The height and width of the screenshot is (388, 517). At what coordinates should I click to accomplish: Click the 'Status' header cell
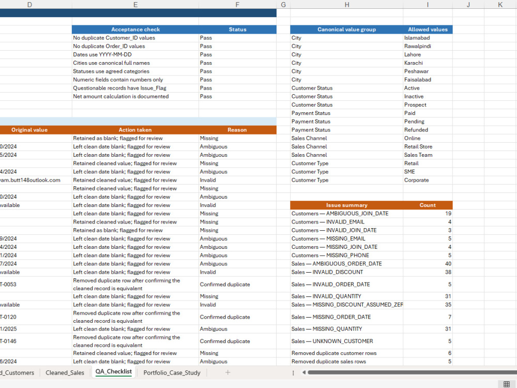(x=237, y=29)
